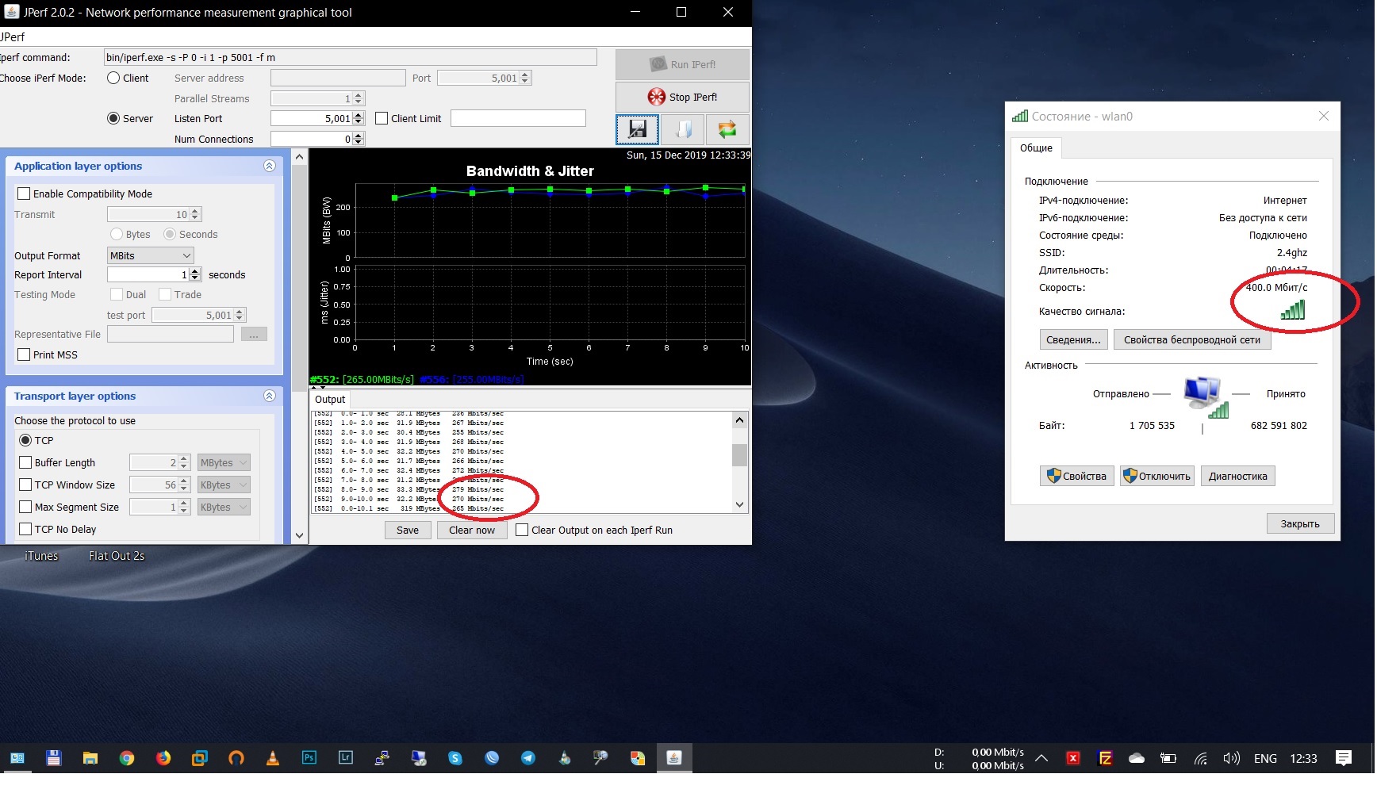The image size is (1377, 793).
Task: Select the Output tab
Action: (330, 399)
